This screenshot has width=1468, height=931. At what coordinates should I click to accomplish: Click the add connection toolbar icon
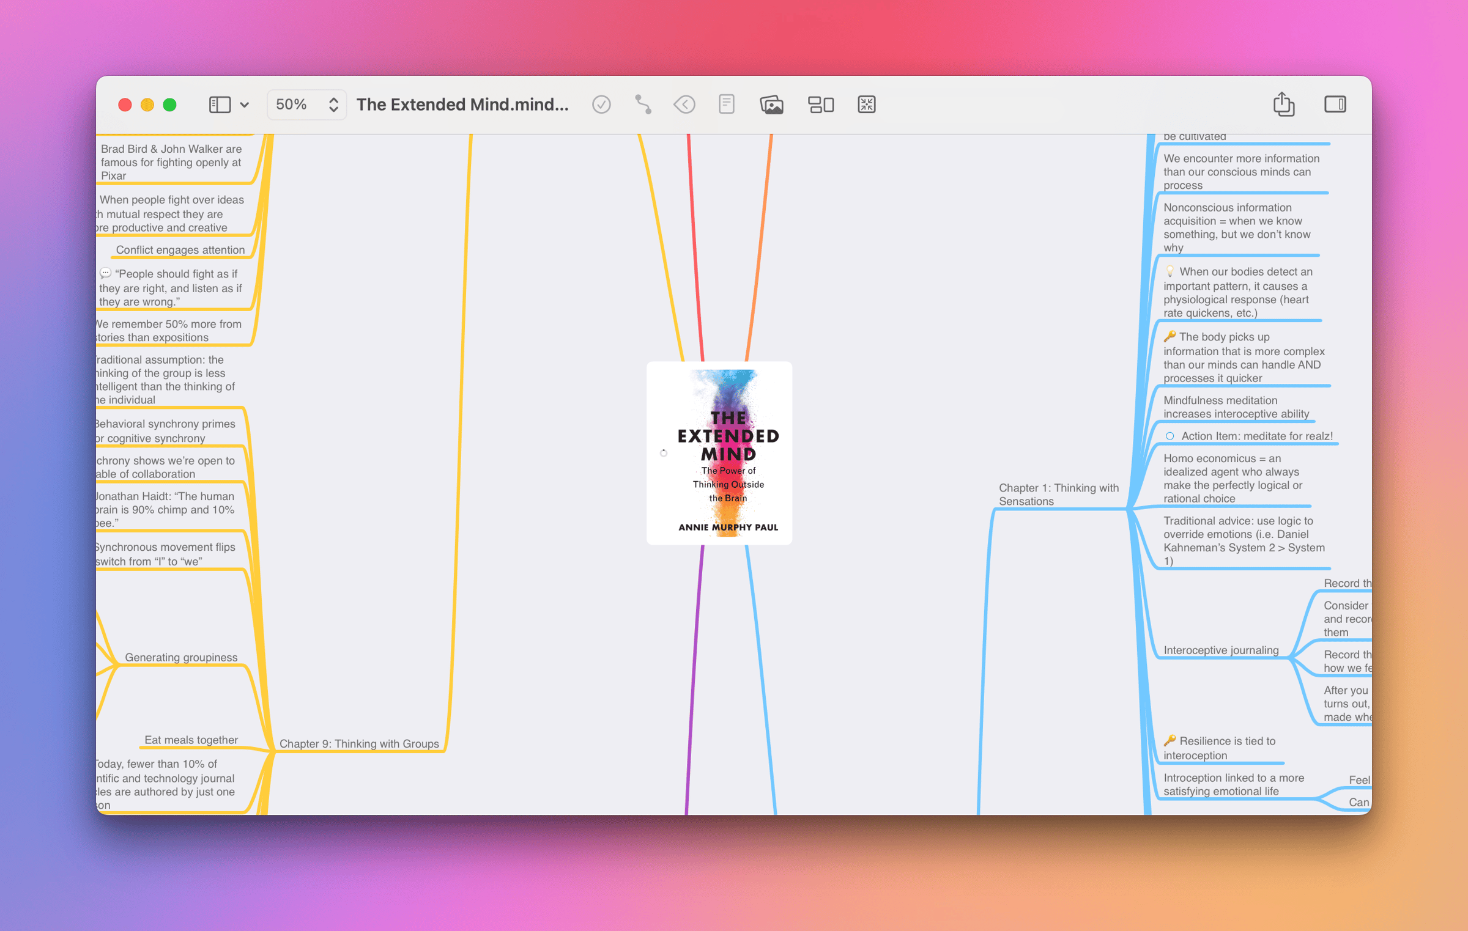642,105
